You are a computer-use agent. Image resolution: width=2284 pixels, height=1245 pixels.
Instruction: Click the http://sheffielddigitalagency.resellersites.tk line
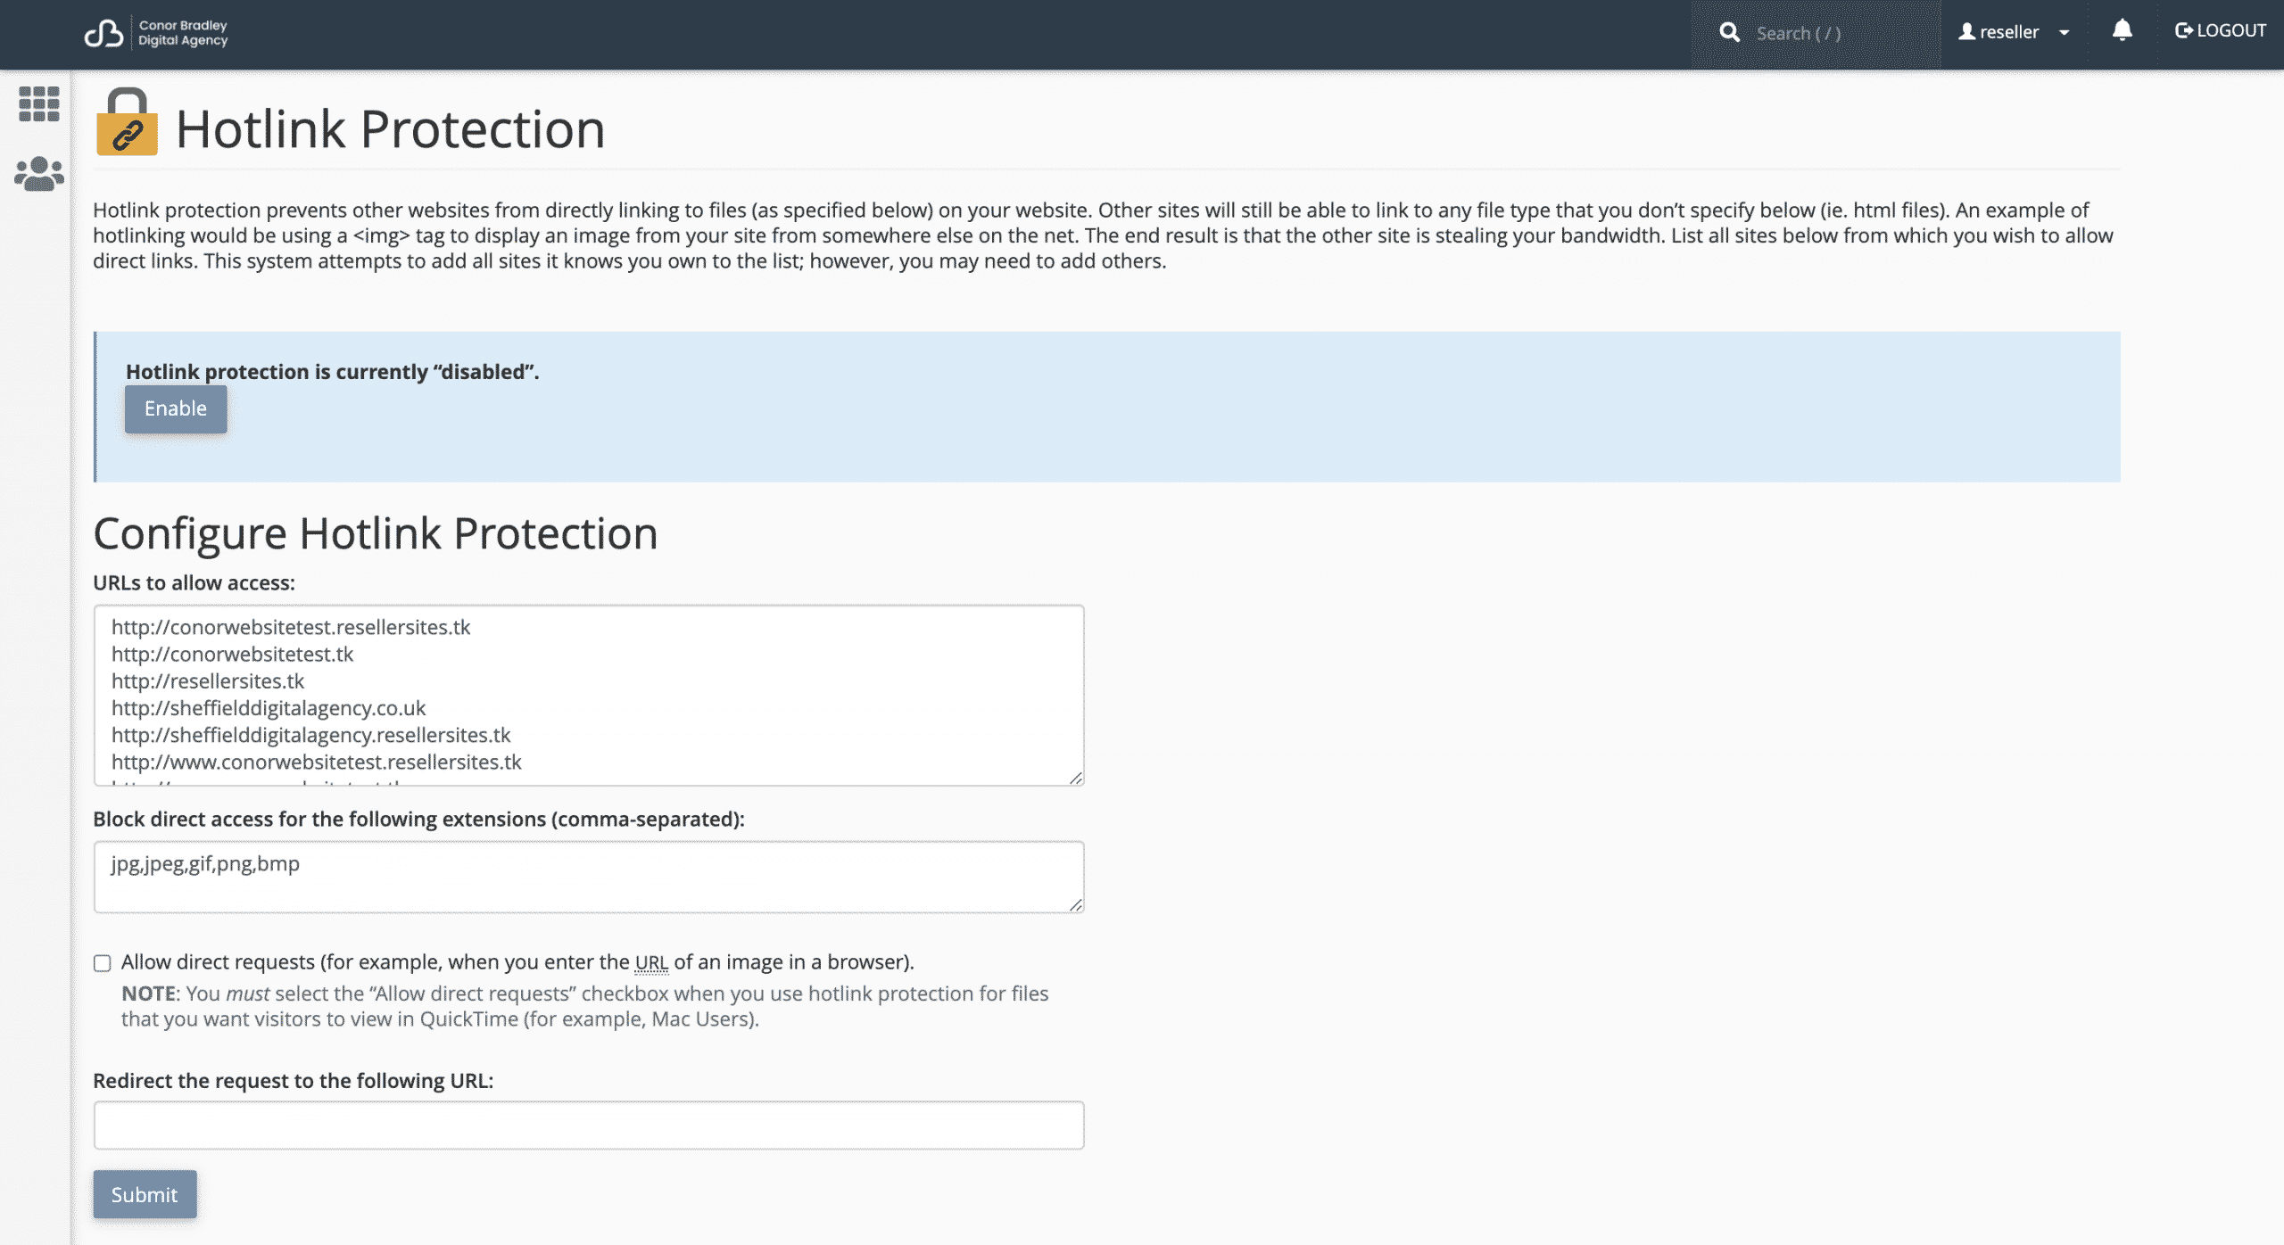(311, 736)
